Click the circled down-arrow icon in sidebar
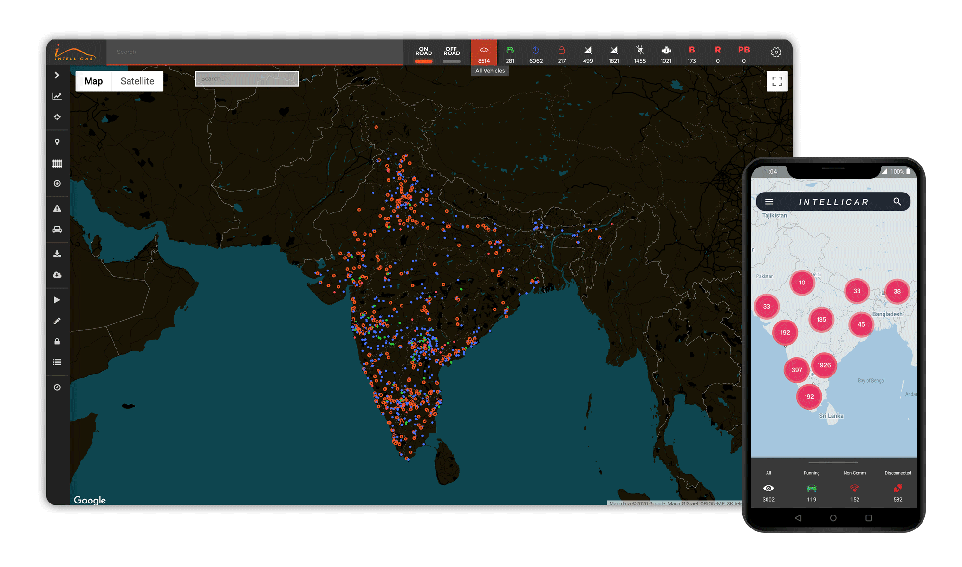This screenshot has width=962, height=567. point(57,183)
